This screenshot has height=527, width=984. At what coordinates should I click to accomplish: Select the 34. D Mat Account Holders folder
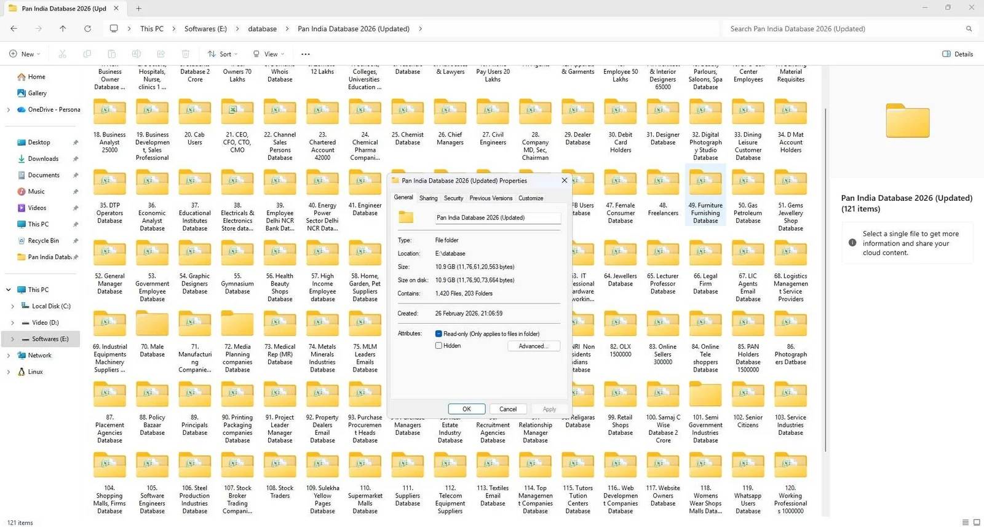tap(791, 126)
